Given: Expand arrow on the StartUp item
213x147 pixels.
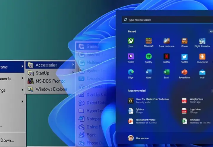Looking at the screenshot, I should 73,73.
